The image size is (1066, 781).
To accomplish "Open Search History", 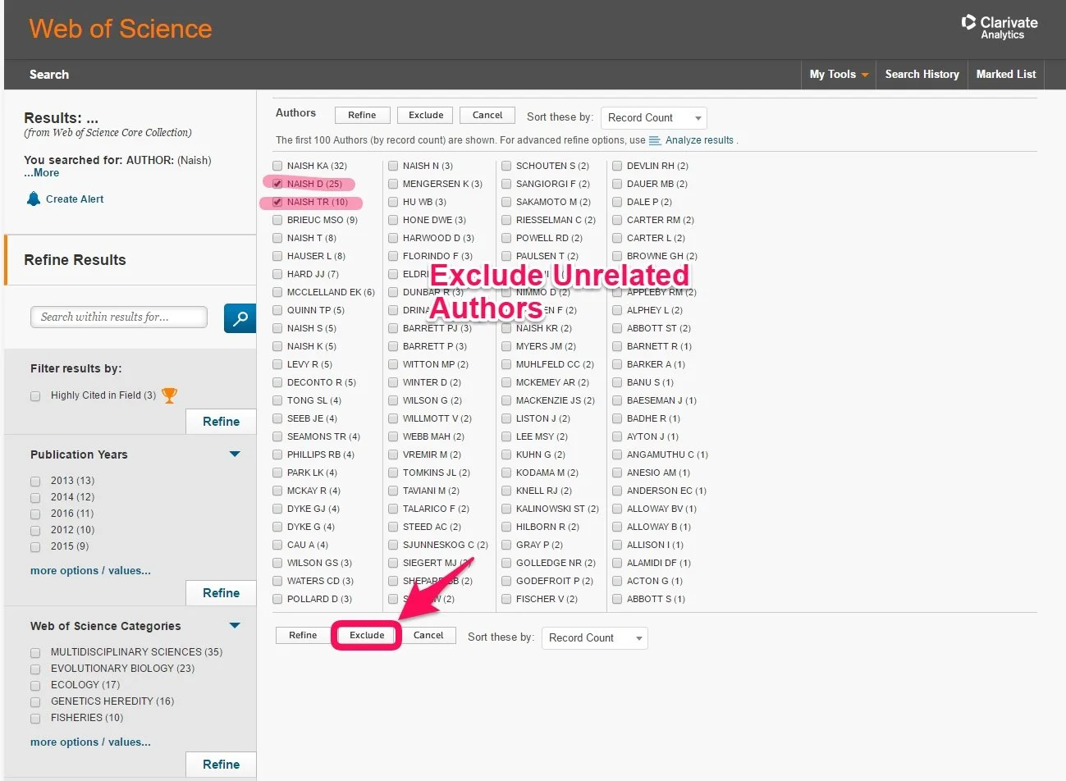I will (922, 74).
